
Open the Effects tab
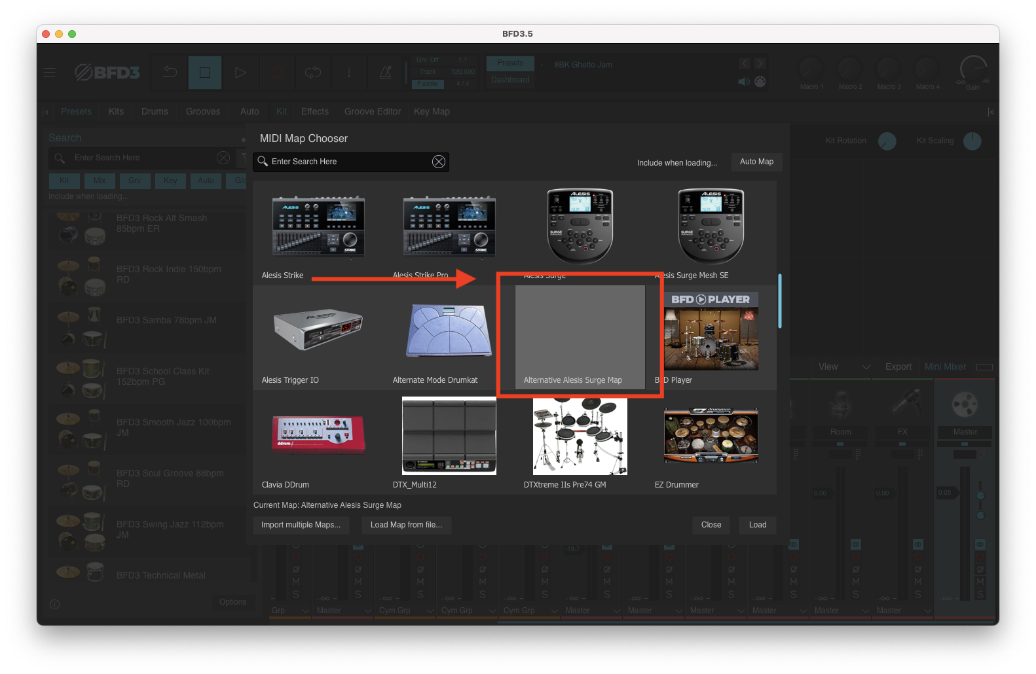tap(315, 112)
